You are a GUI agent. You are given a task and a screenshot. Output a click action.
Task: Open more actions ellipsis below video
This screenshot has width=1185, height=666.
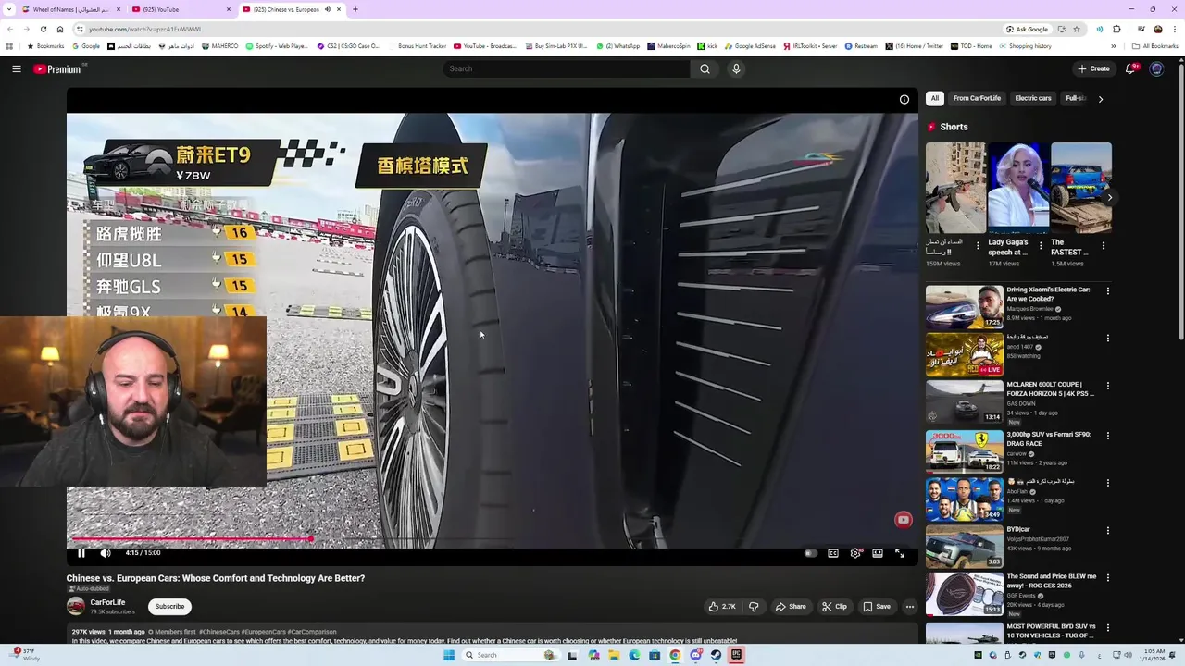(910, 607)
